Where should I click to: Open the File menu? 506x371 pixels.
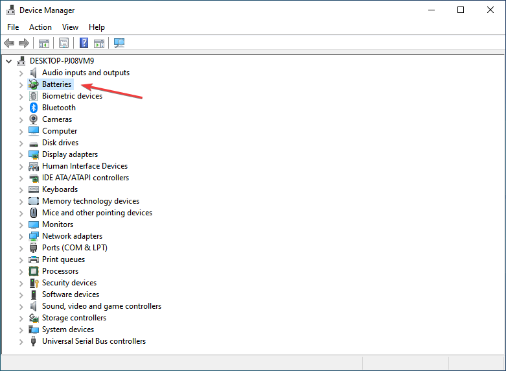coord(13,27)
